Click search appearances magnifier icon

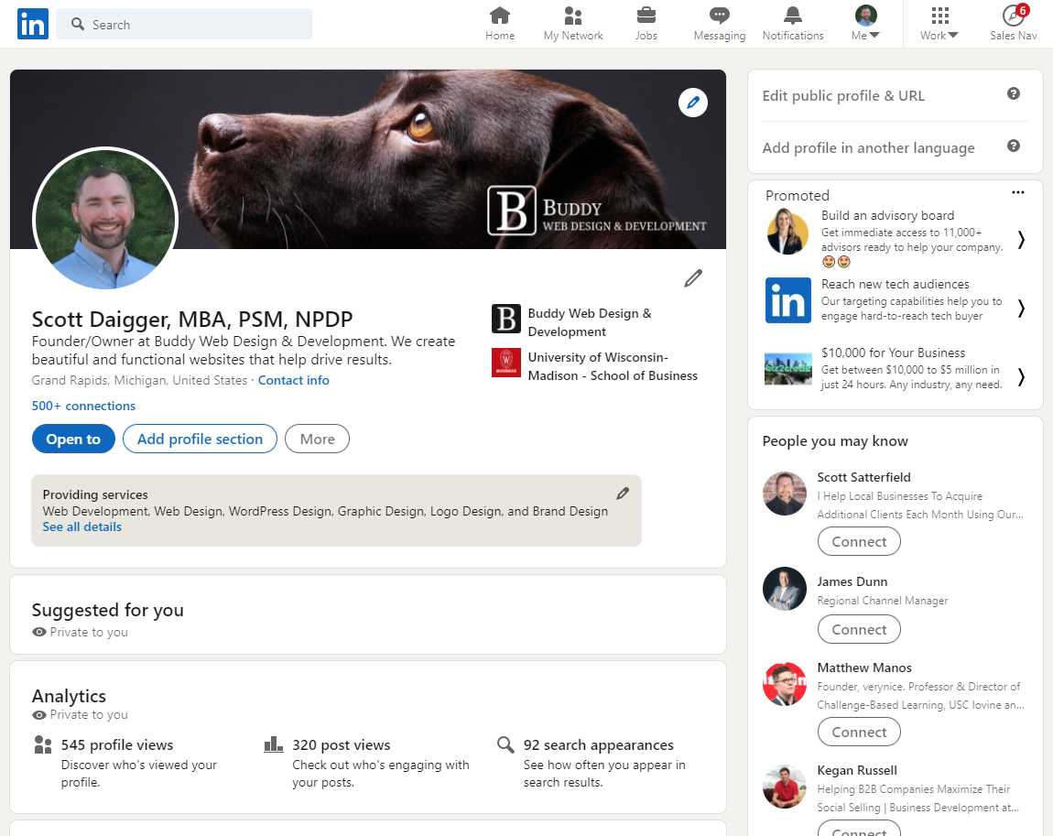[505, 744]
